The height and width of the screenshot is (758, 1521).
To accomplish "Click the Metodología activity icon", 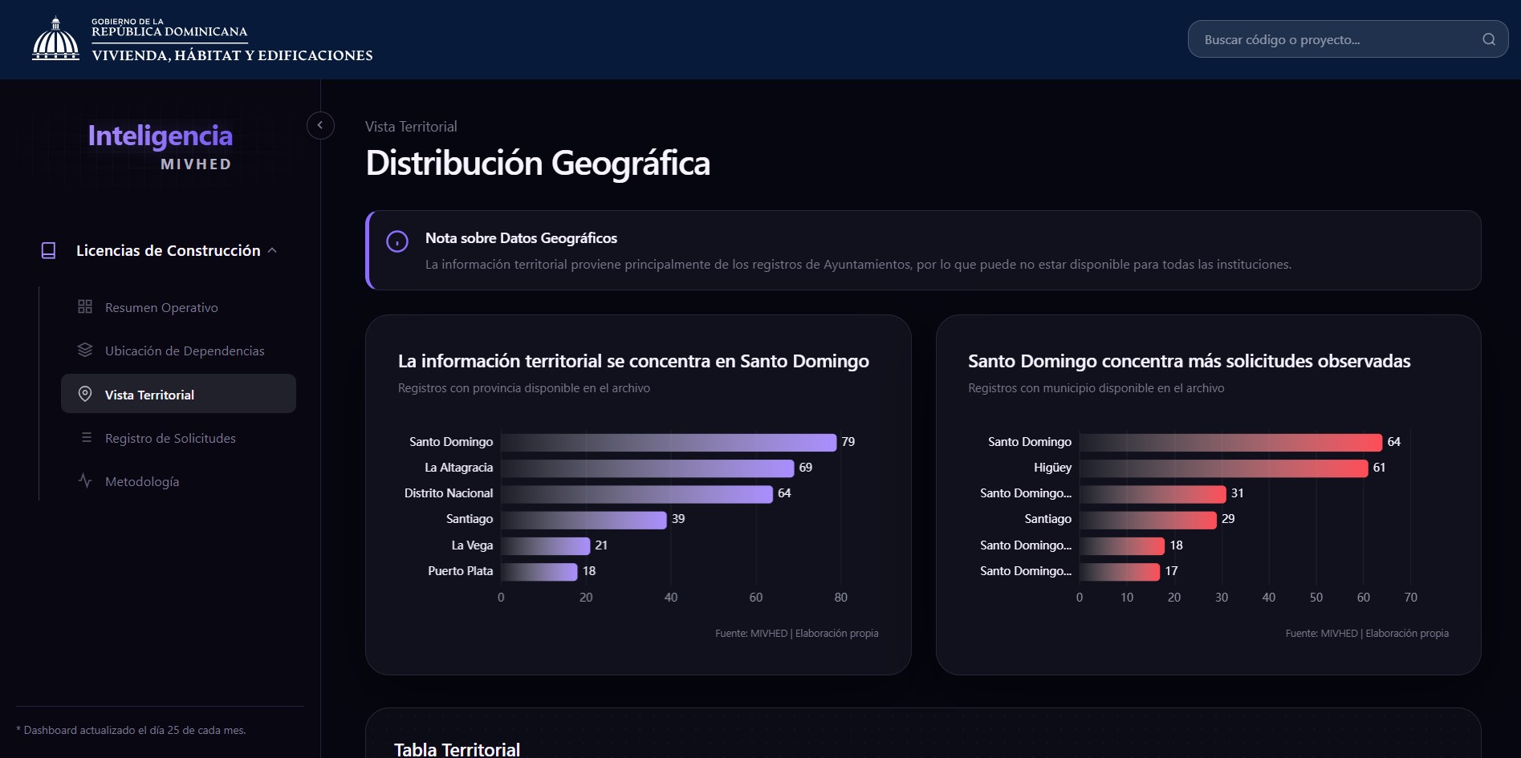I will 85,480.
